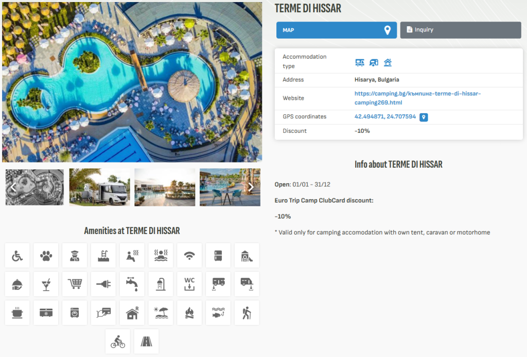Click the fishing amenity icon
The image size is (527, 357).
pos(218,313)
